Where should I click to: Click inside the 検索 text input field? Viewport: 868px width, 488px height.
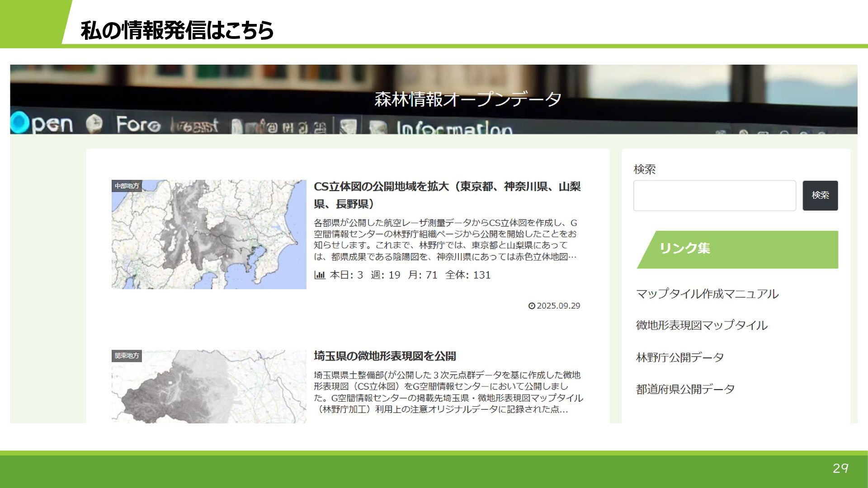714,196
